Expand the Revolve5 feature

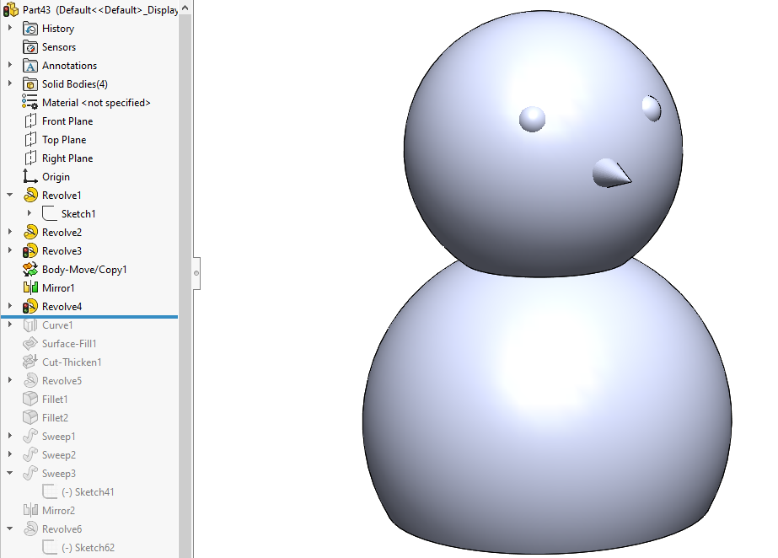(x=10, y=380)
